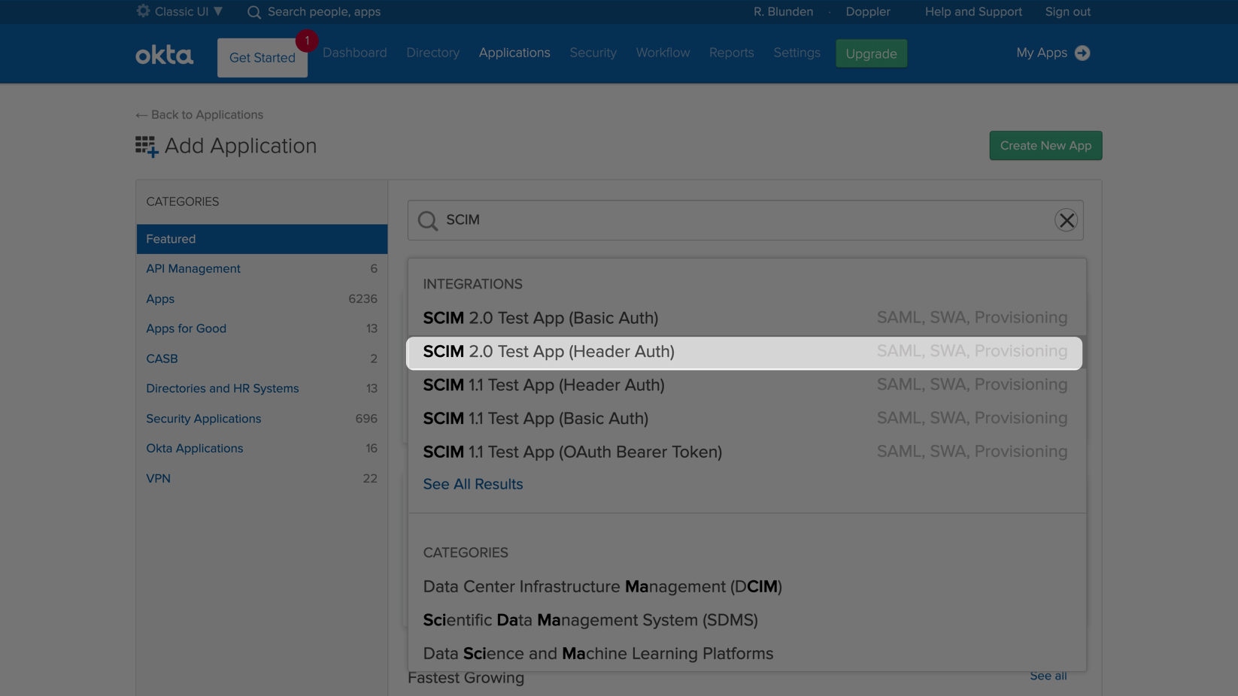The height and width of the screenshot is (696, 1238).
Task: Open the Settings menu
Action: click(797, 53)
